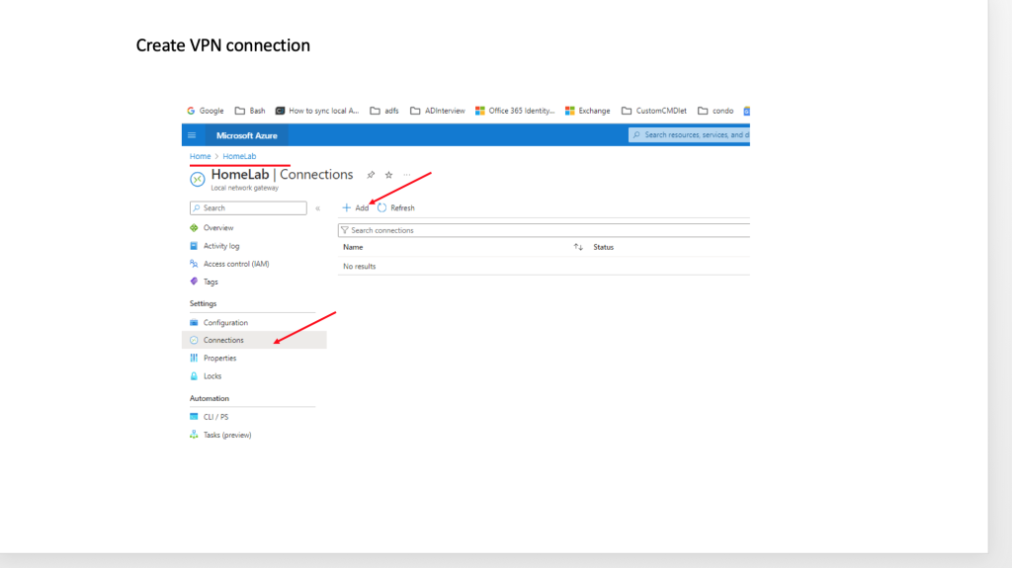The width and height of the screenshot is (1012, 568).
Task: Open Tags from the sidebar
Action: tap(211, 282)
